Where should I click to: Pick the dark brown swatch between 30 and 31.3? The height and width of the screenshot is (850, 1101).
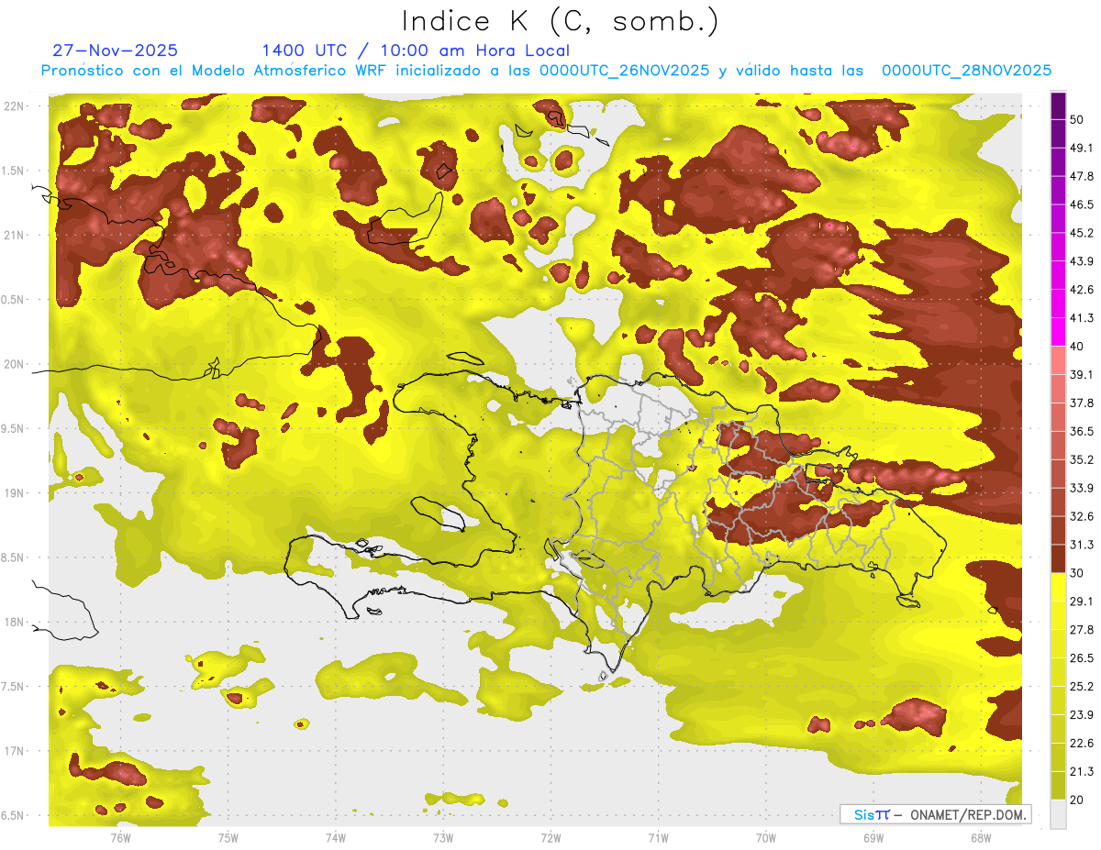[x=1058, y=558]
